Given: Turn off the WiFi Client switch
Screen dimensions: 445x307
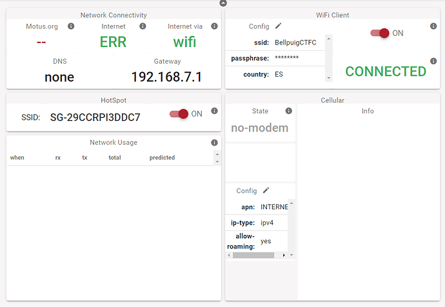Looking at the screenshot, I should [x=380, y=33].
